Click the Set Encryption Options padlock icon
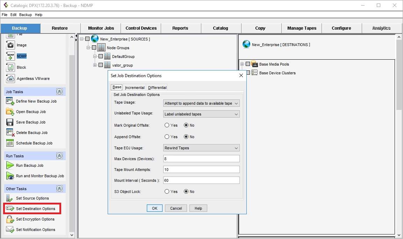Image resolution: width=403 pixels, height=239 pixels. click(x=10, y=219)
